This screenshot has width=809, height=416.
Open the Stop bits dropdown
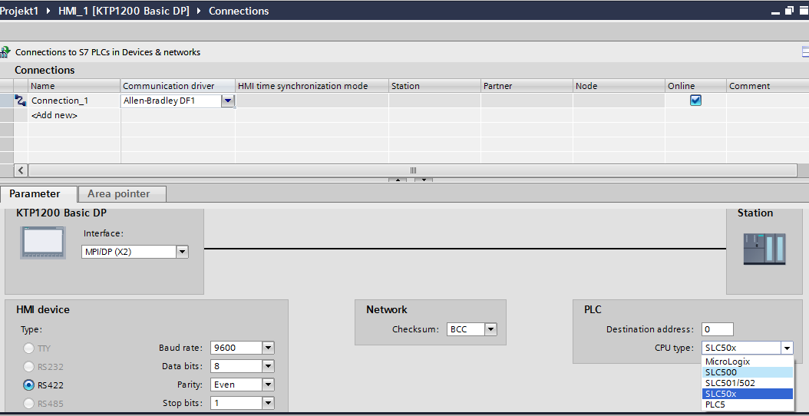(x=269, y=403)
